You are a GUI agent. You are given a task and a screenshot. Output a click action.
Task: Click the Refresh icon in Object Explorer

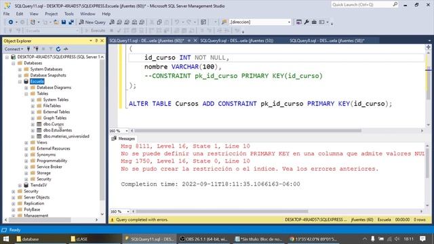tap(58, 49)
